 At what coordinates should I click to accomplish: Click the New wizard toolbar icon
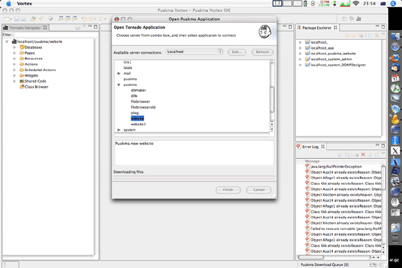tap(7, 19)
